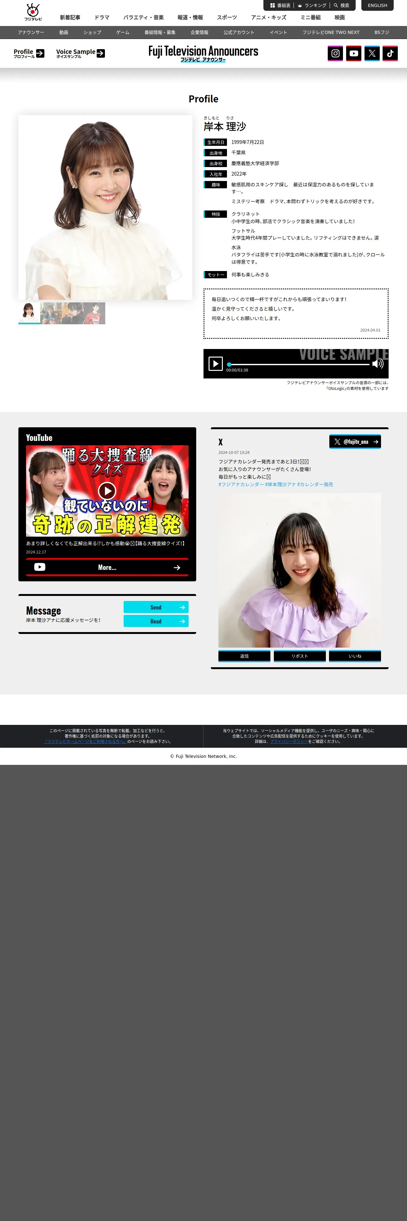The height and width of the screenshot is (1221, 407).
Task: Open the YouTube icon in the header
Action: coord(353,53)
